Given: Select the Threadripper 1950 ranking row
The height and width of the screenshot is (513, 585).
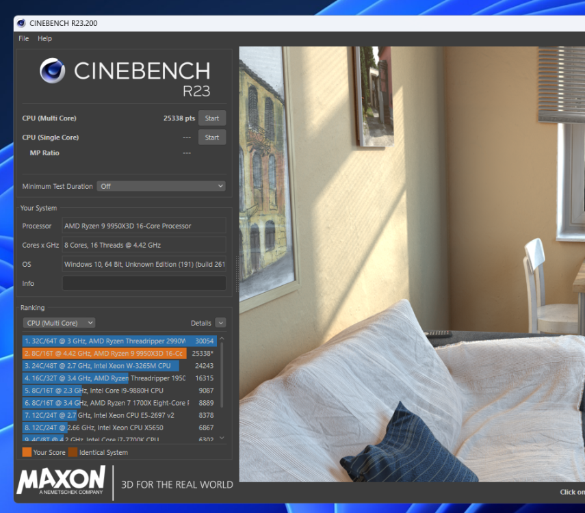Looking at the screenshot, I should 119,378.
